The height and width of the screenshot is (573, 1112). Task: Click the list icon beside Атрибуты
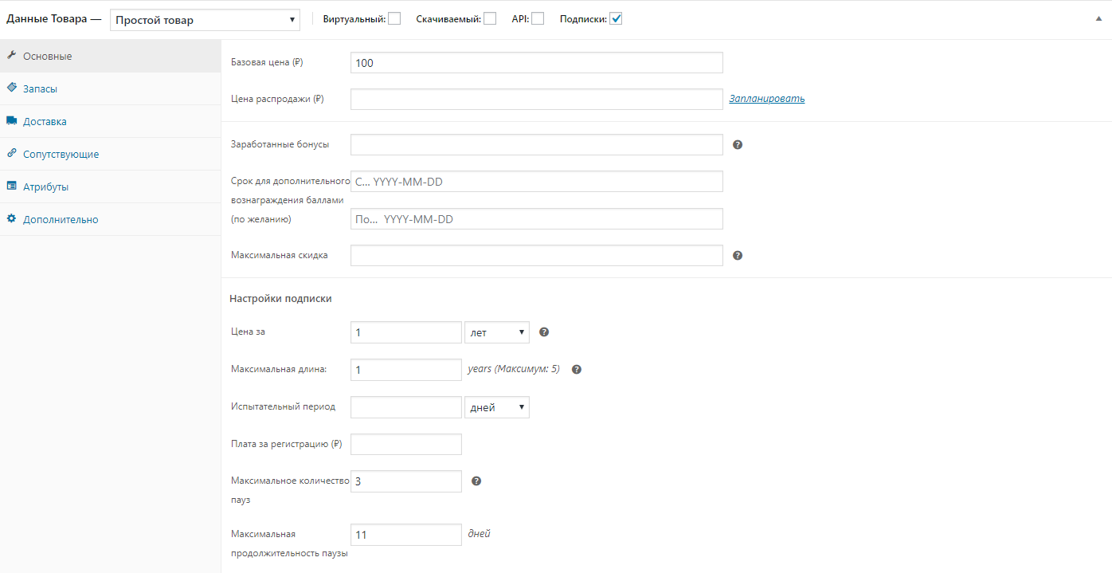point(11,186)
